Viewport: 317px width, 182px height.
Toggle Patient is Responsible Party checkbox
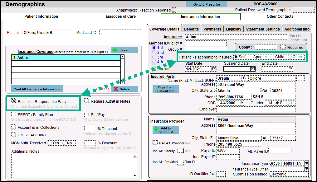[14, 101]
